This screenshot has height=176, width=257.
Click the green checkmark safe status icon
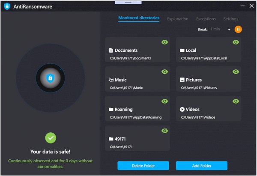(x=50, y=137)
